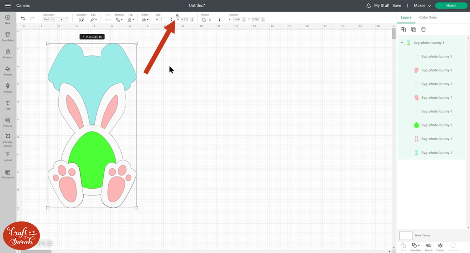
Task: Click the Position Y stepper arrows
Action: coord(263,20)
